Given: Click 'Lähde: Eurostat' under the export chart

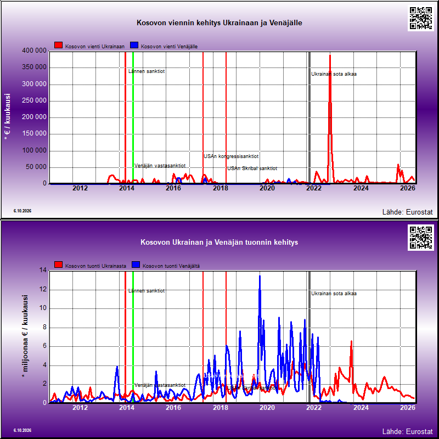Looking at the screenshot, I should coord(408,212).
